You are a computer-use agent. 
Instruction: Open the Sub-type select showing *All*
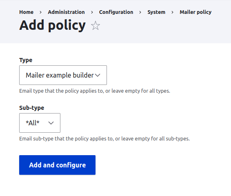40,123
